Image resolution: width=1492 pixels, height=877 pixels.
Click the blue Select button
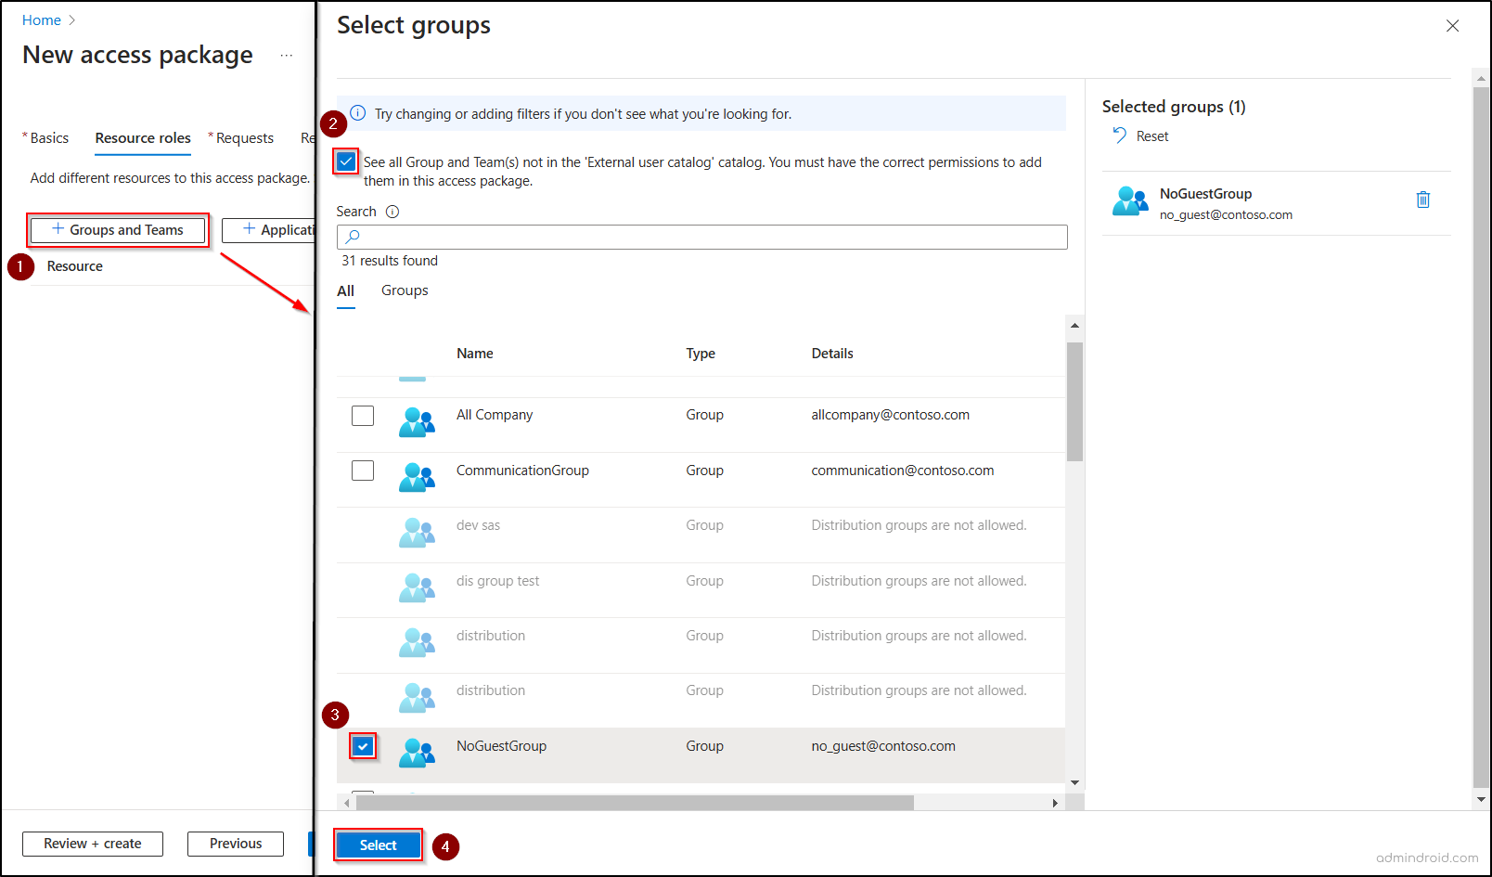(x=377, y=845)
